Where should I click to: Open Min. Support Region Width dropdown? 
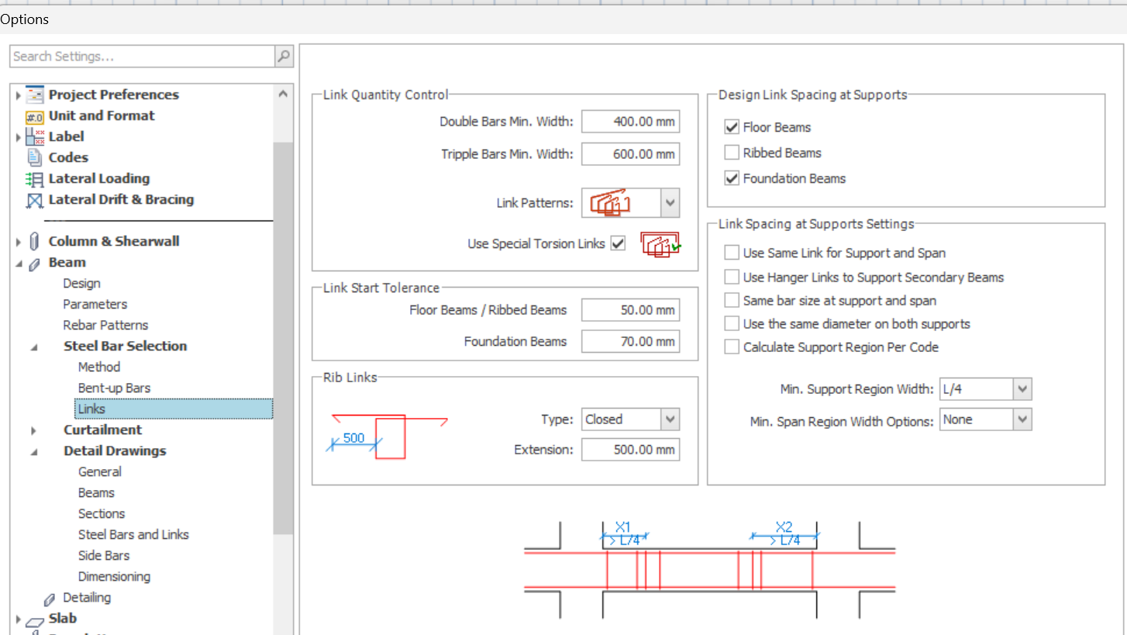point(1022,389)
